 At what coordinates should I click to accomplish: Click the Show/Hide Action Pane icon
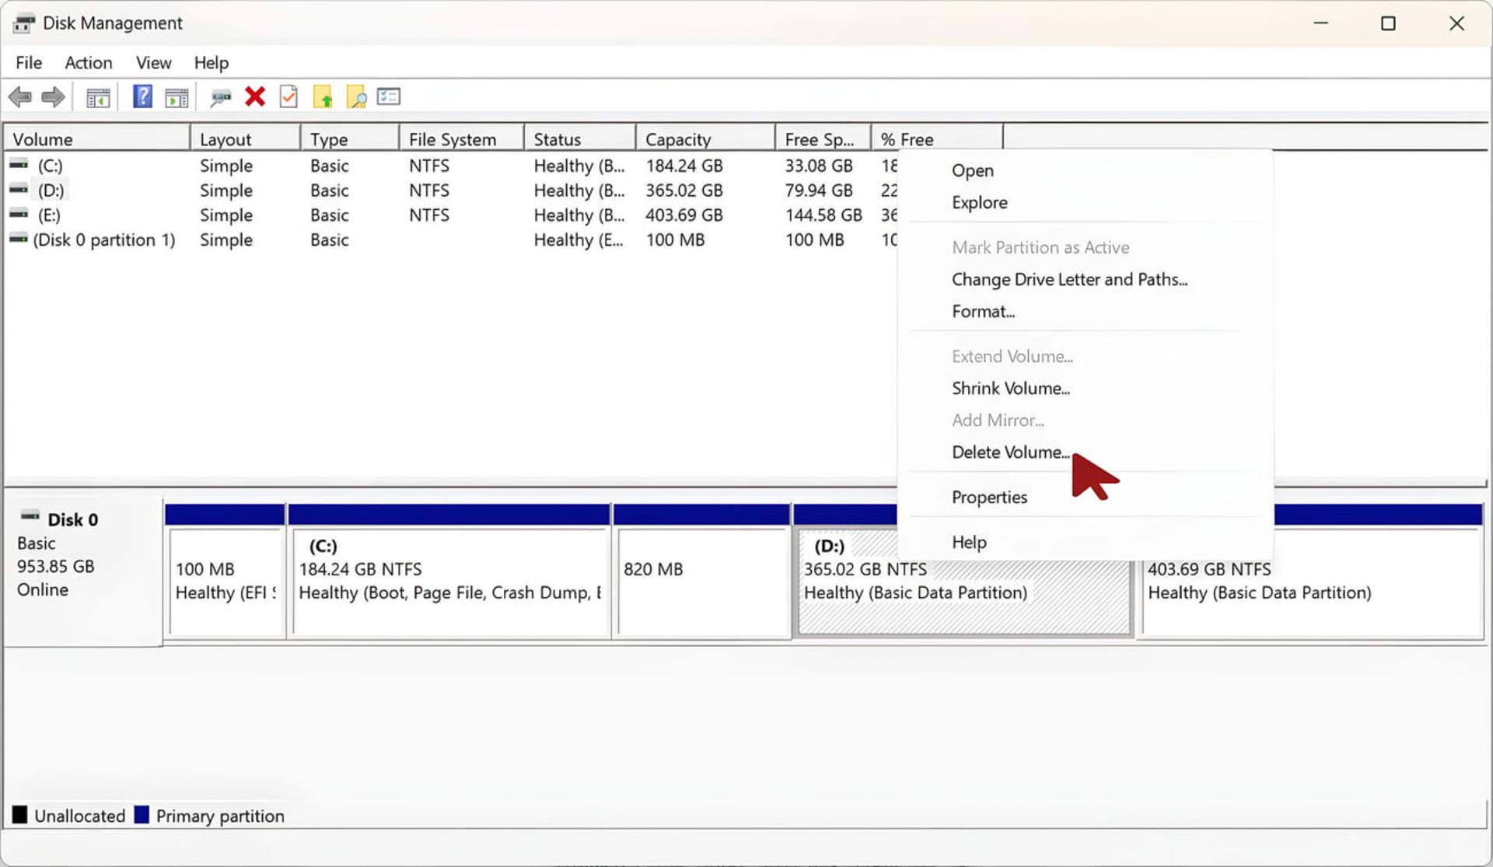(x=177, y=98)
